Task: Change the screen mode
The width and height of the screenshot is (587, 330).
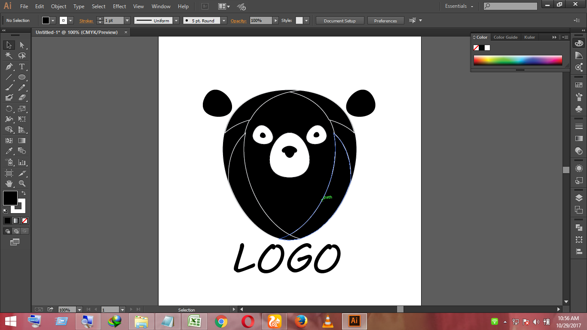Action: point(15,242)
